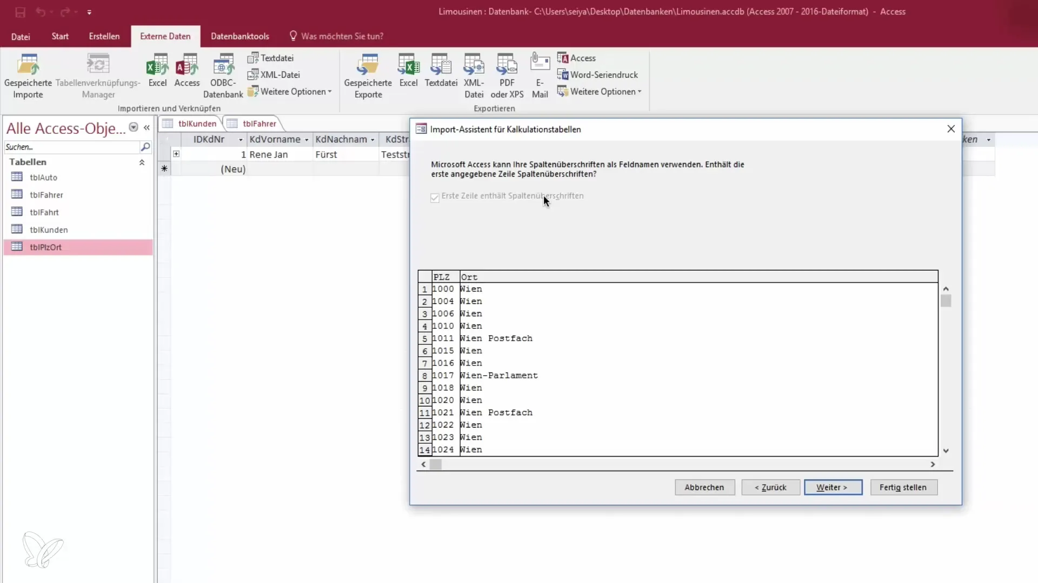
Task: Import from ODBC-Datenbank
Action: [x=223, y=76]
